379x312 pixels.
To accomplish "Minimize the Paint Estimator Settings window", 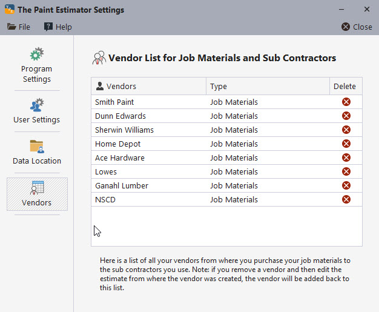I will [x=341, y=10].
